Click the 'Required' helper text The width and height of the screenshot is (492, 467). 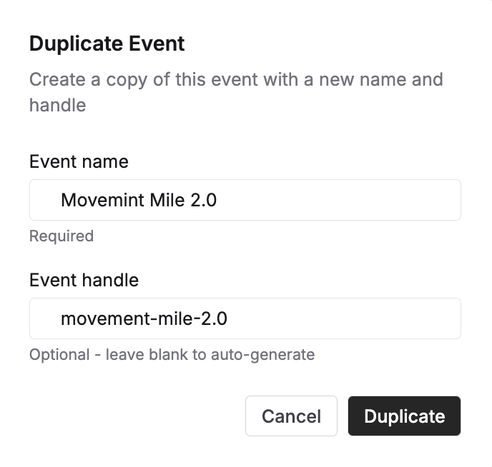tap(62, 236)
